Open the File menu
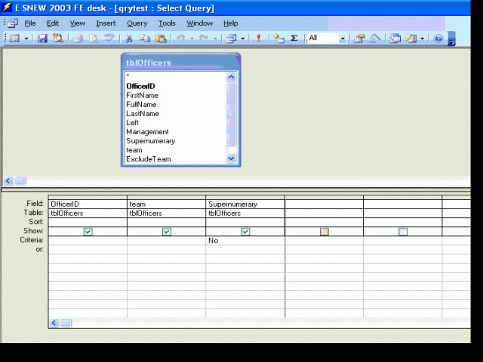This screenshot has height=362, width=483. [30, 23]
